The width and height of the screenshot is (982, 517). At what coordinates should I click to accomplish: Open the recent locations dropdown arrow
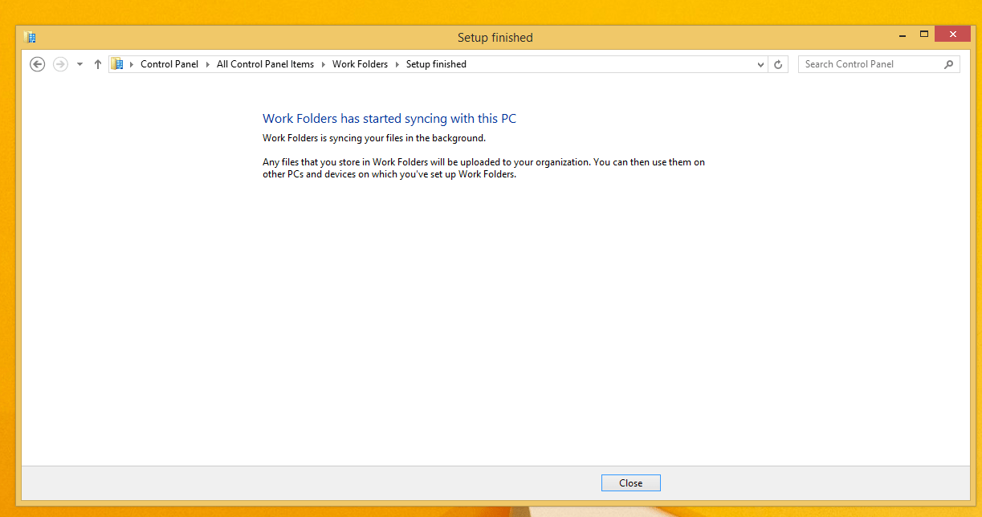(79, 64)
